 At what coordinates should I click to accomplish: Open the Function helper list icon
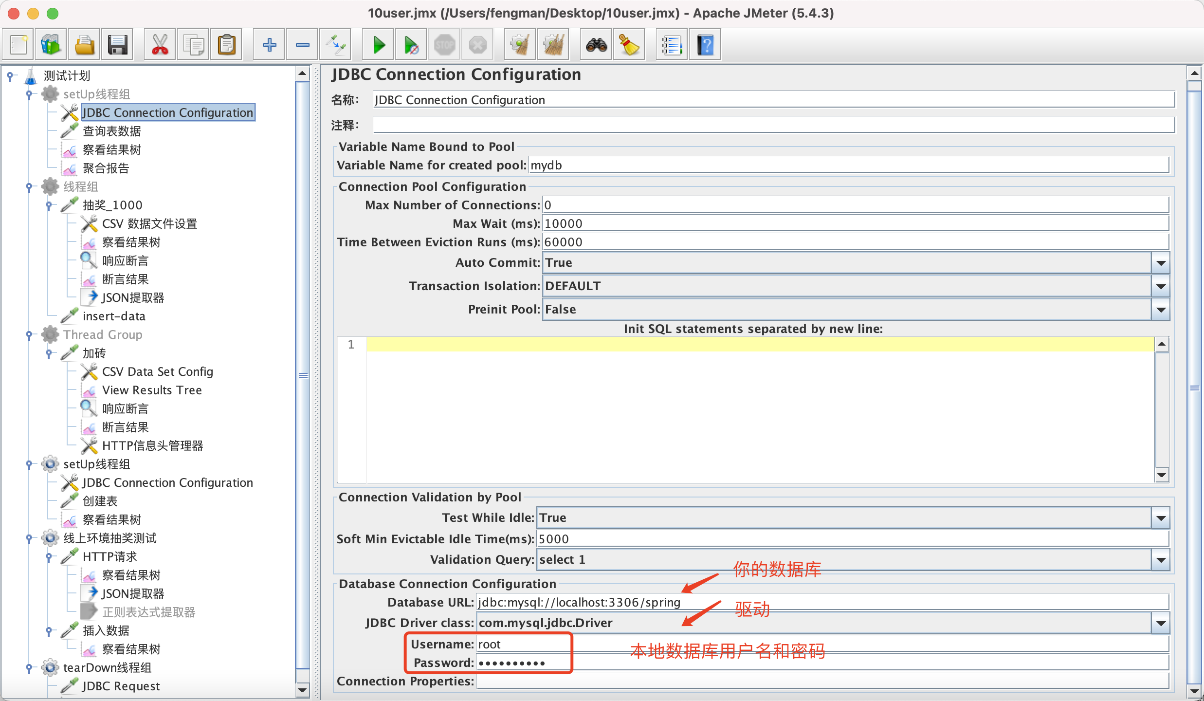pyautogui.click(x=672, y=45)
